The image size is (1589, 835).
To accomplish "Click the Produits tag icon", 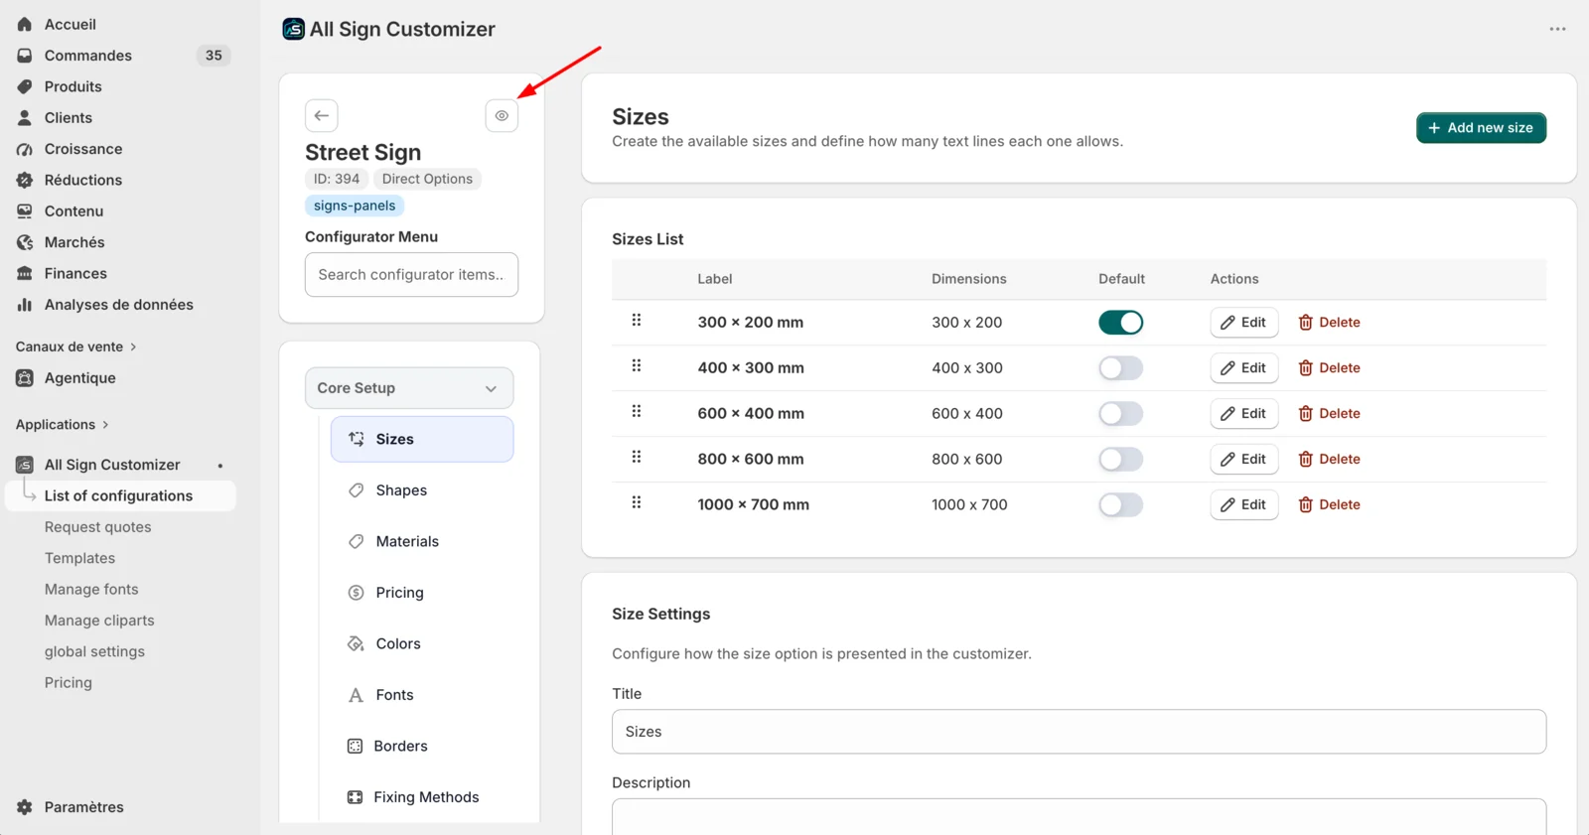I will pos(25,86).
